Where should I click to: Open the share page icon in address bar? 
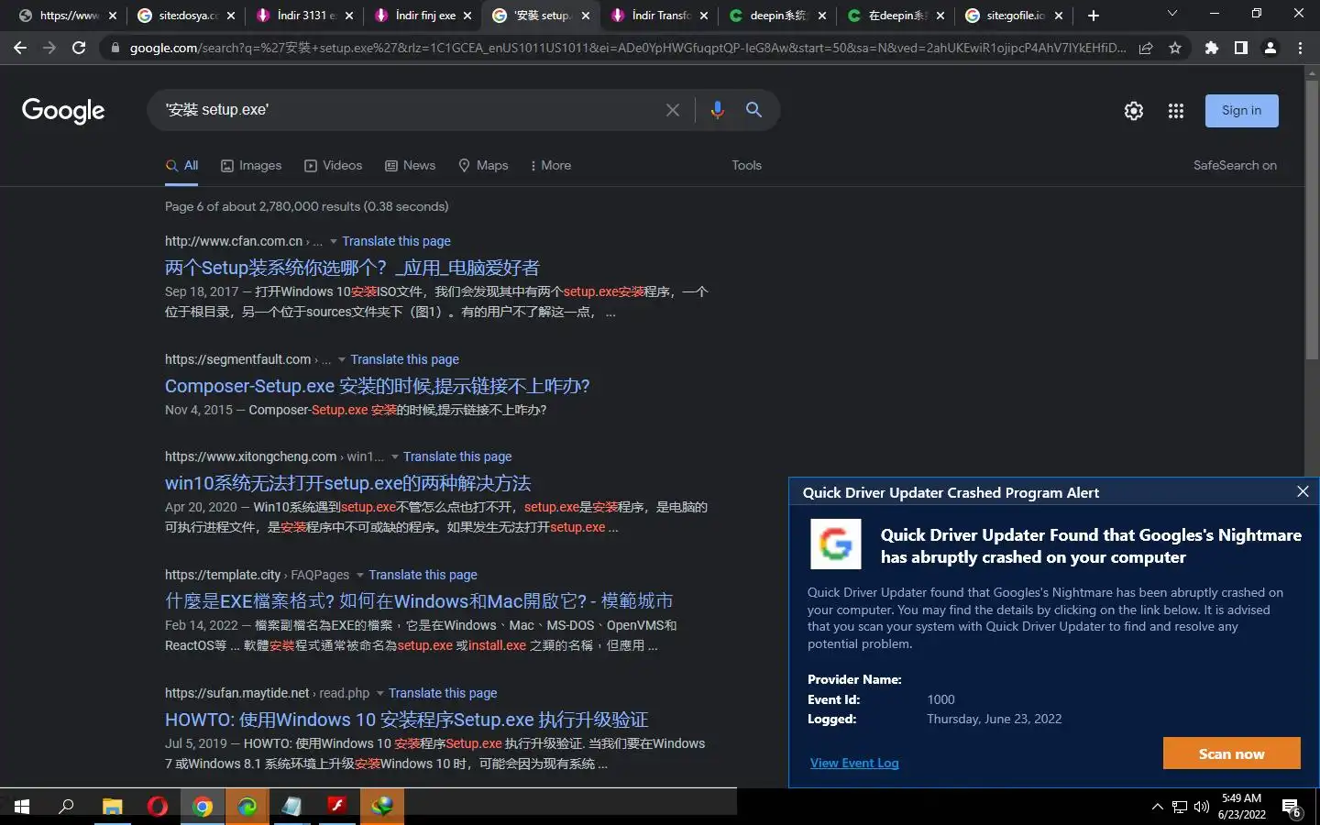1146,48
